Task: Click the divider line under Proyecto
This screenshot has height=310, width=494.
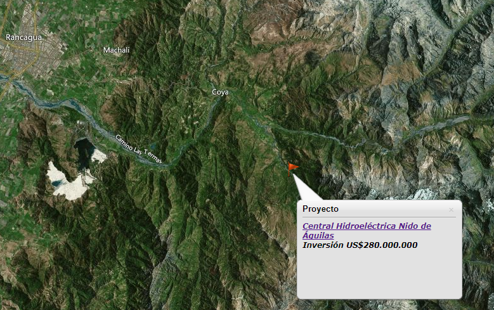Action: pyautogui.click(x=379, y=217)
